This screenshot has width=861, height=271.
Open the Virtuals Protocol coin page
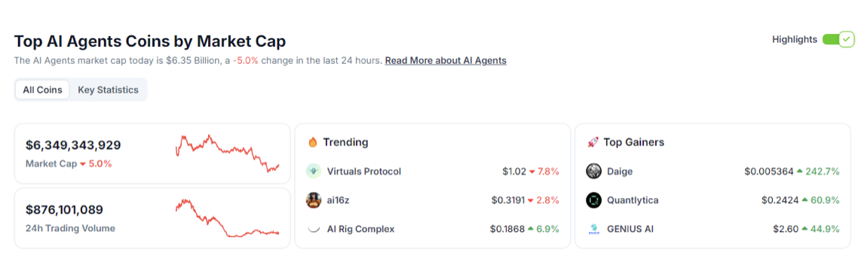[364, 171]
